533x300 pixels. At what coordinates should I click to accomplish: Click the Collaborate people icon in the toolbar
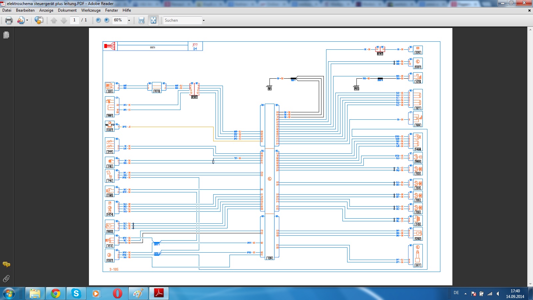pos(21,20)
